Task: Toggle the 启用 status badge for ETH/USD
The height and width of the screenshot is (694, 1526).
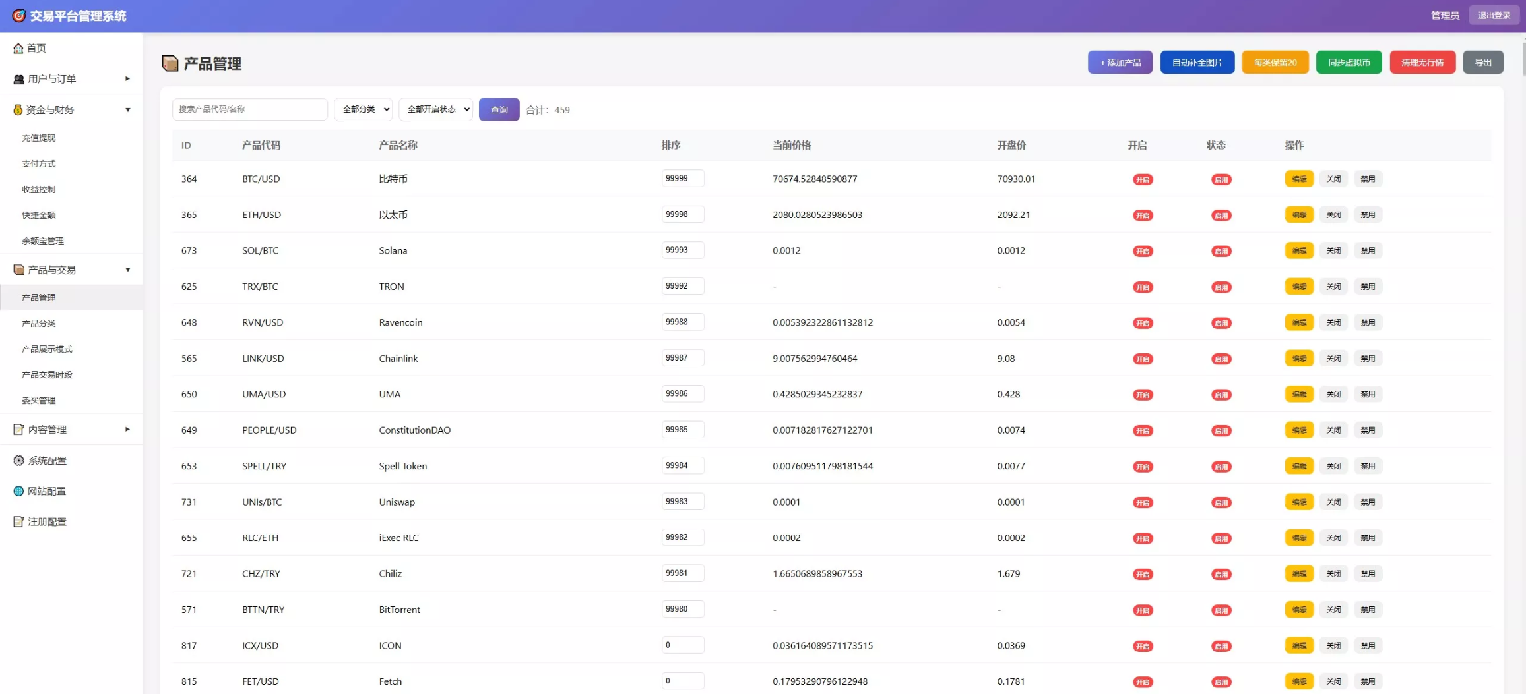Action: tap(1221, 216)
